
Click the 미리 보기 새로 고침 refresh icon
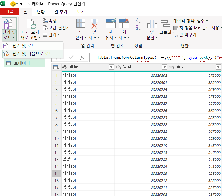coord(31,24)
